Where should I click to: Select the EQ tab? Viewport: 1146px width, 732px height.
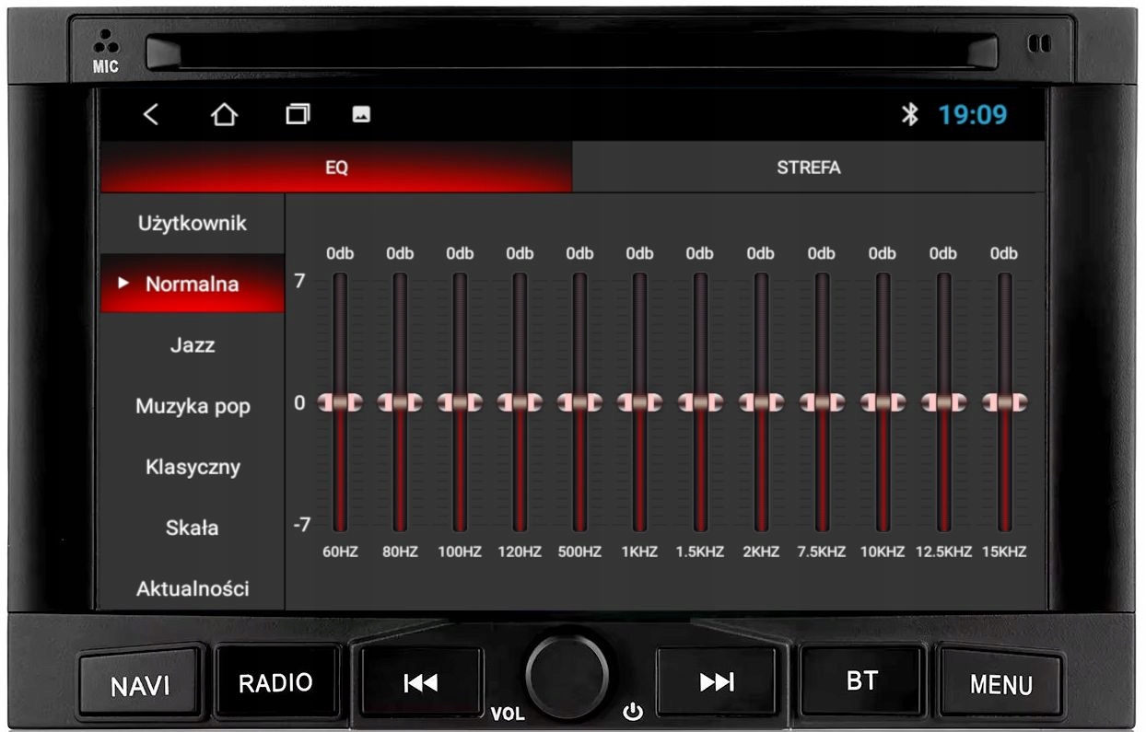(336, 168)
